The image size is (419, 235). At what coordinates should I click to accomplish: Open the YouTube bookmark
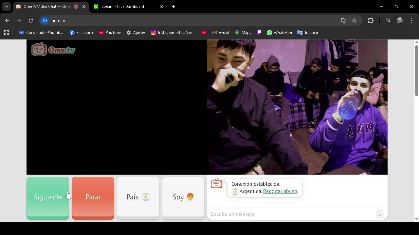click(110, 33)
